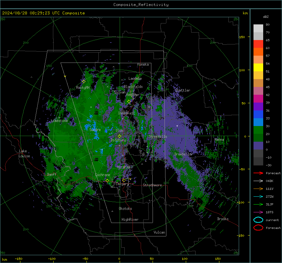Select the HighRiver label

coord(130,220)
